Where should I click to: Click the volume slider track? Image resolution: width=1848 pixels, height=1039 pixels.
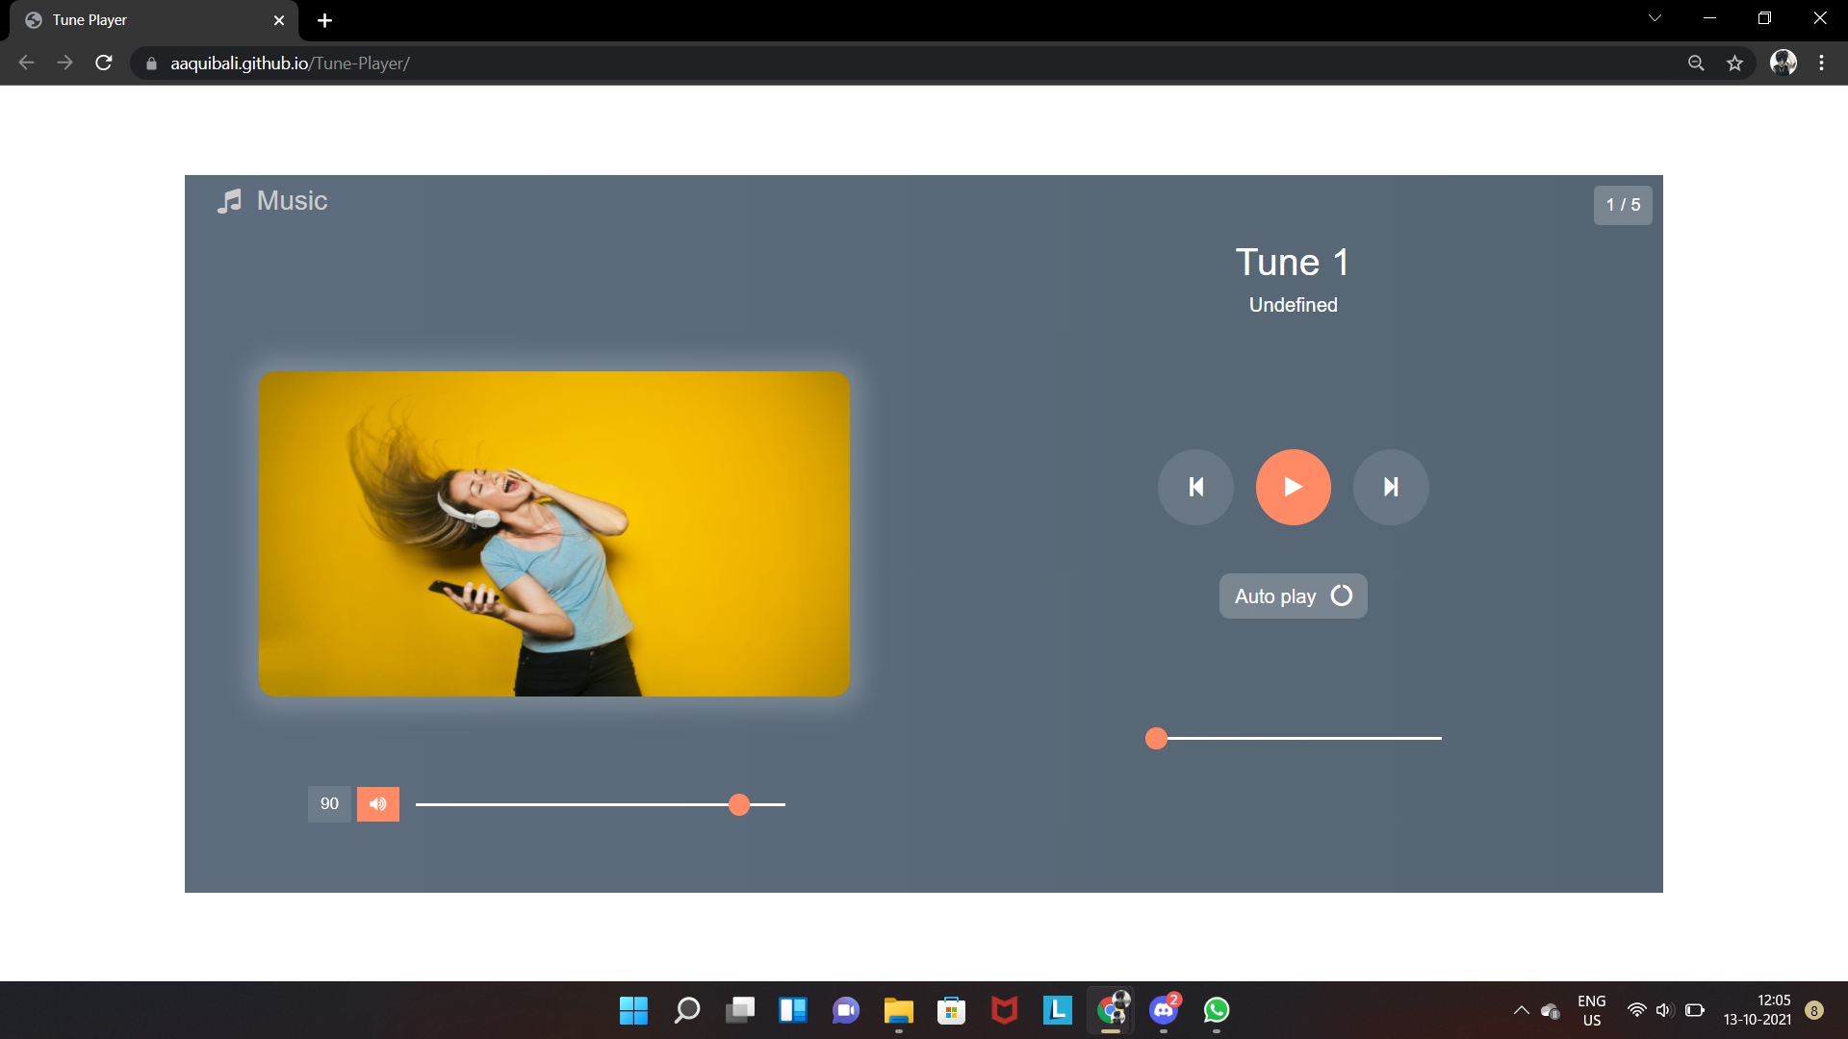pos(577,804)
